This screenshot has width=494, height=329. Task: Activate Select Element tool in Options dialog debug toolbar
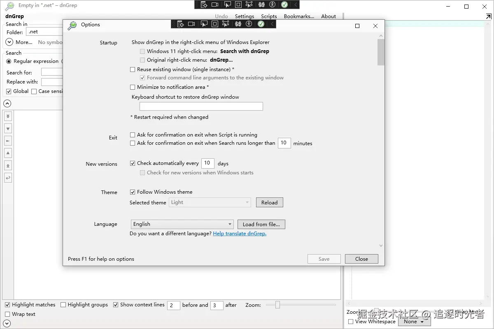click(x=203, y=24)
